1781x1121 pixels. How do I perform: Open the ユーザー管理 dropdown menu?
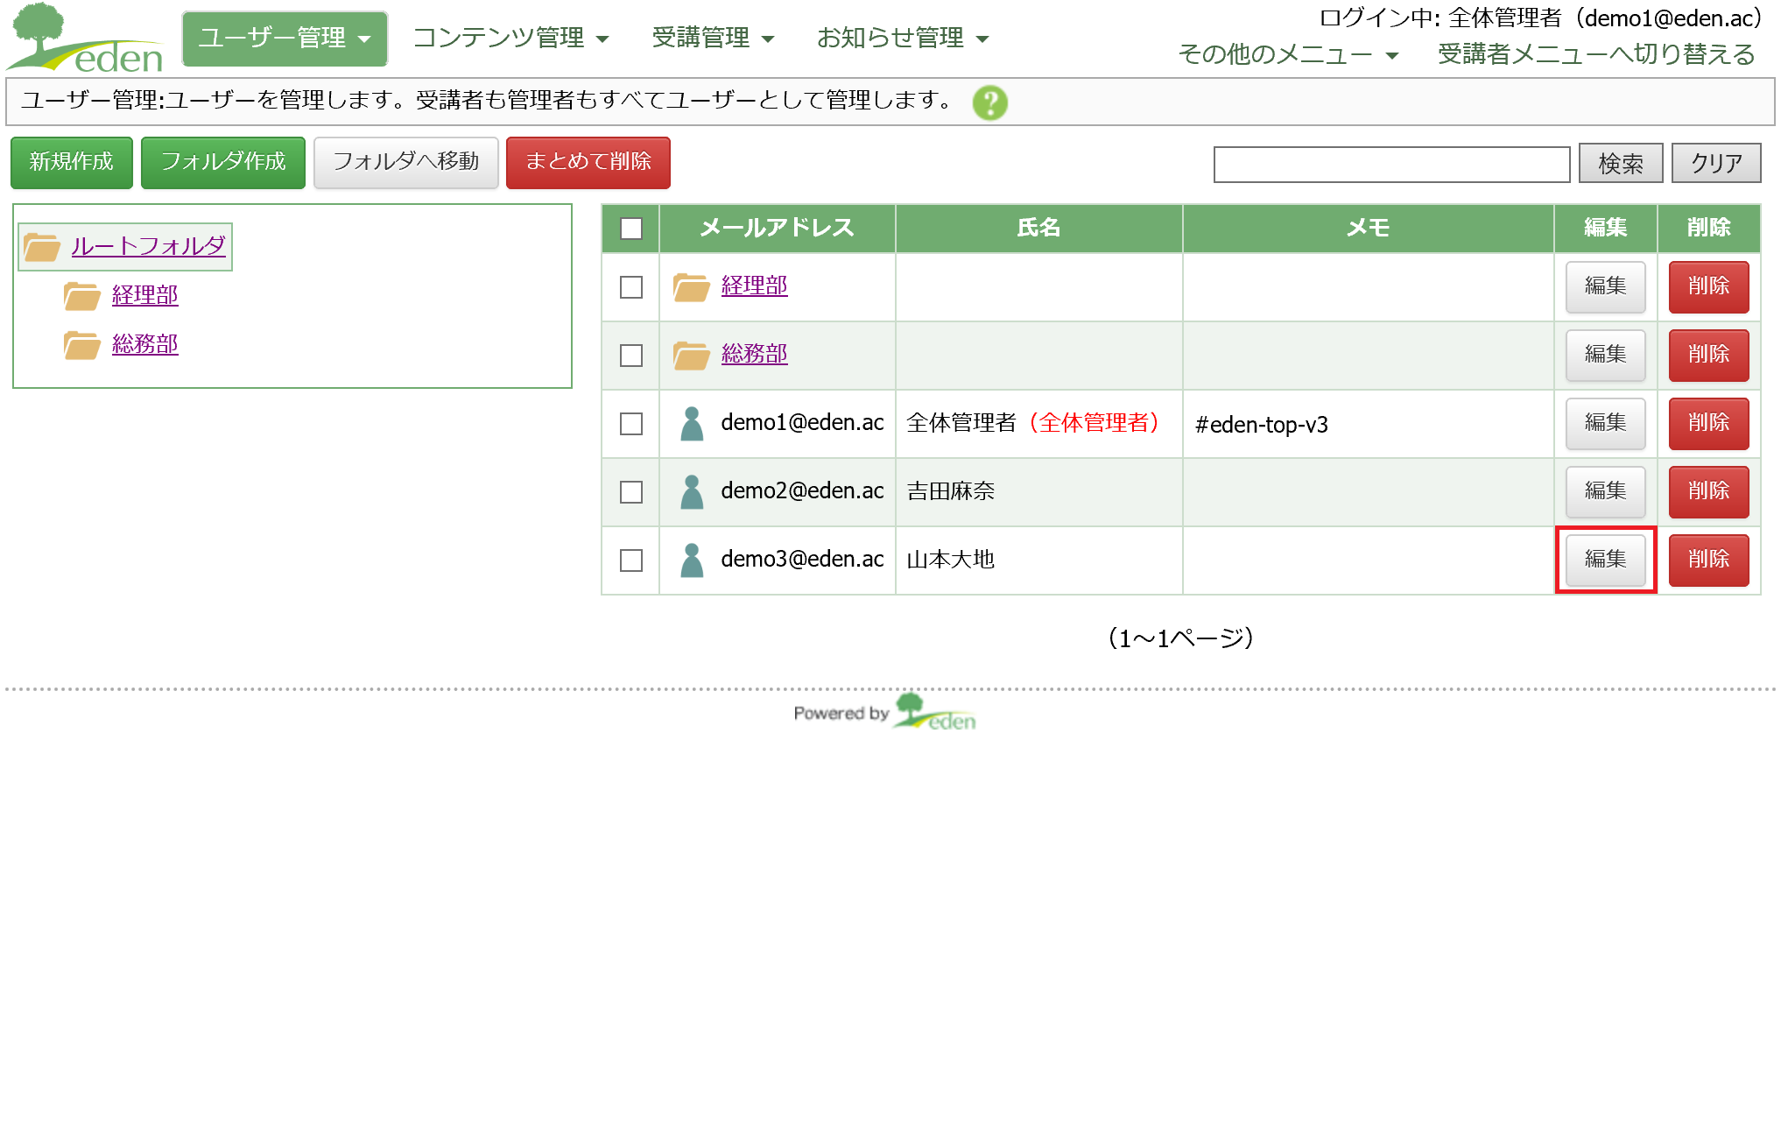coord(285,39)
